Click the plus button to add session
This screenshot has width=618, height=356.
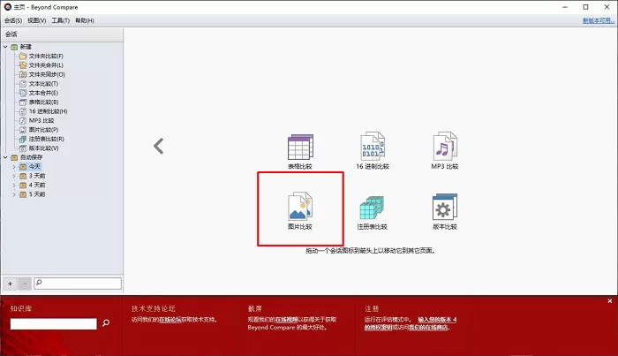click(11, 284)
